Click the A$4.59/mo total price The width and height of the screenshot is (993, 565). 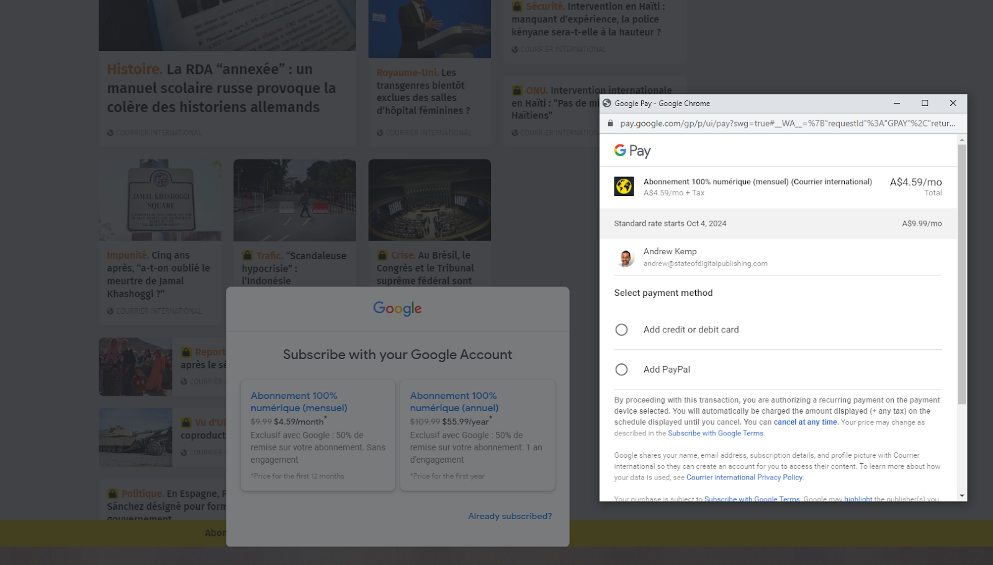pos(915,182)
